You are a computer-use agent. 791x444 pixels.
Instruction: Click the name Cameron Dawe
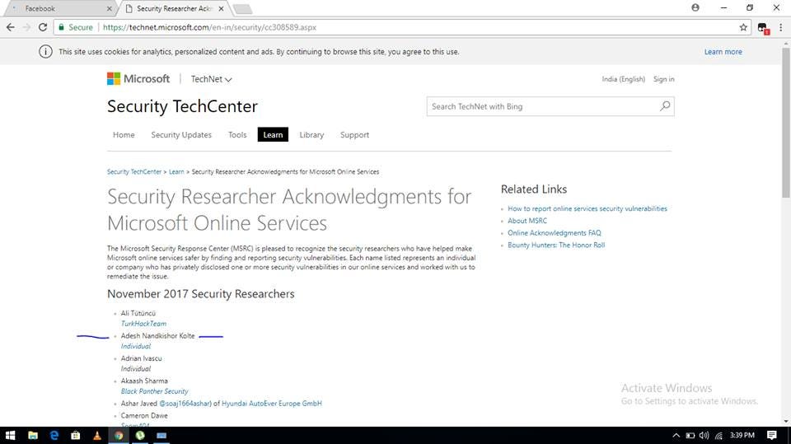point(144,415)
